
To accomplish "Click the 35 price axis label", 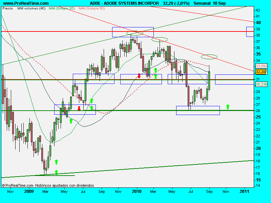I will pos(258,54).
